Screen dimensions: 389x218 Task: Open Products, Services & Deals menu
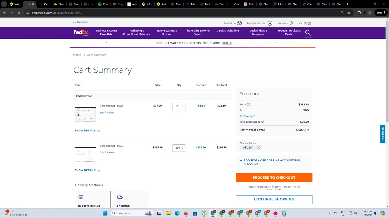pos(289,33)
